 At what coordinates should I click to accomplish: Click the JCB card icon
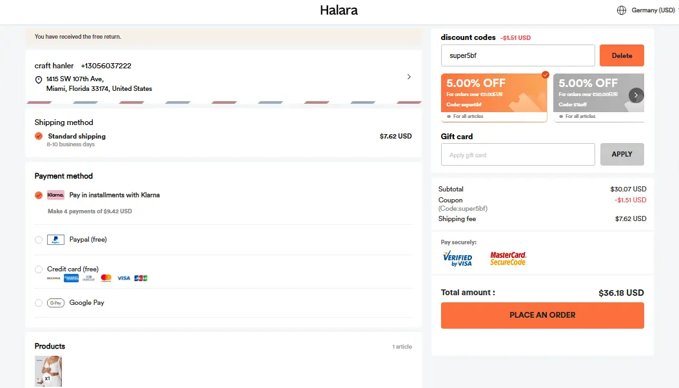click(x=141, y=278)
